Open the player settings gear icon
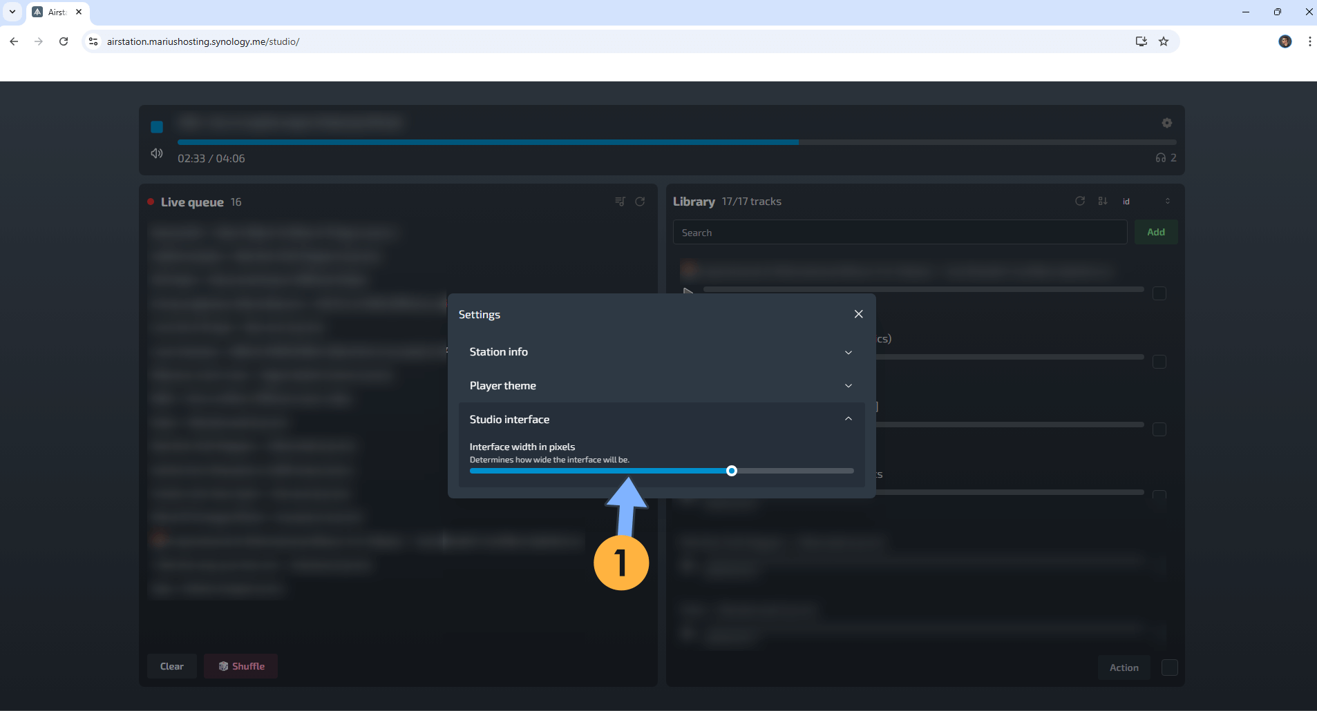The width and height of the screenshot is (1317, 711). point(1166,122)
